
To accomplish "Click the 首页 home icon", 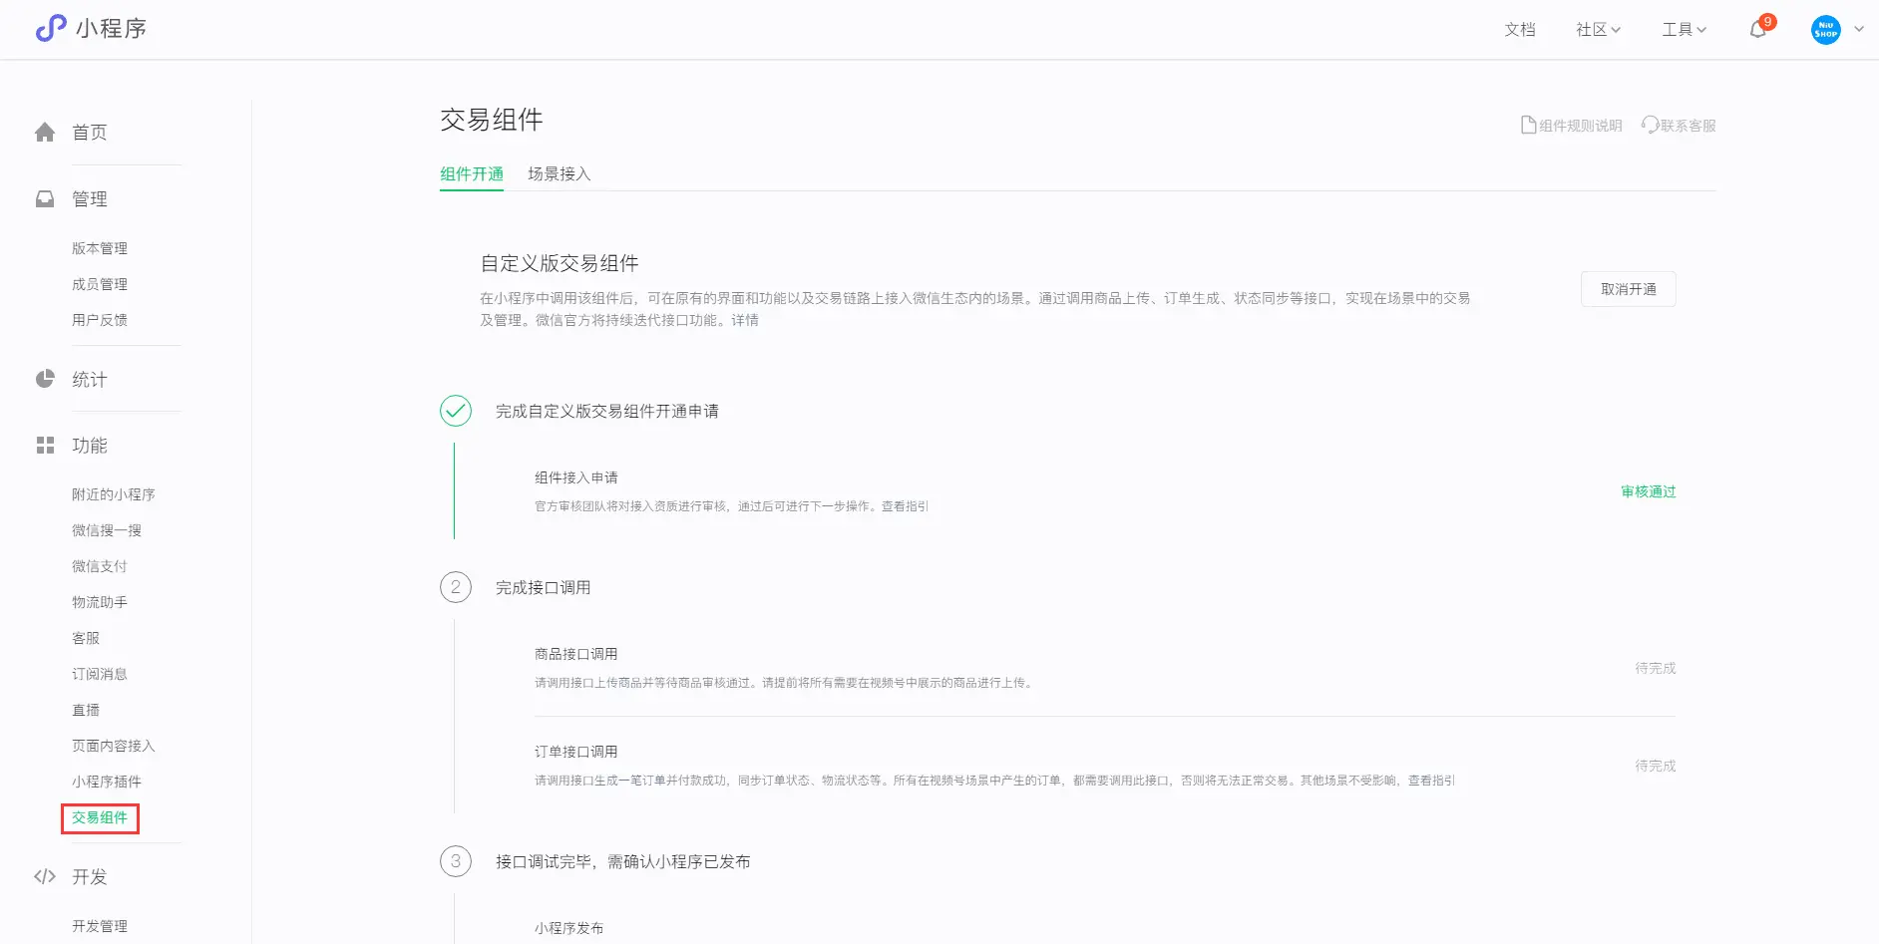I will (45, 133).
